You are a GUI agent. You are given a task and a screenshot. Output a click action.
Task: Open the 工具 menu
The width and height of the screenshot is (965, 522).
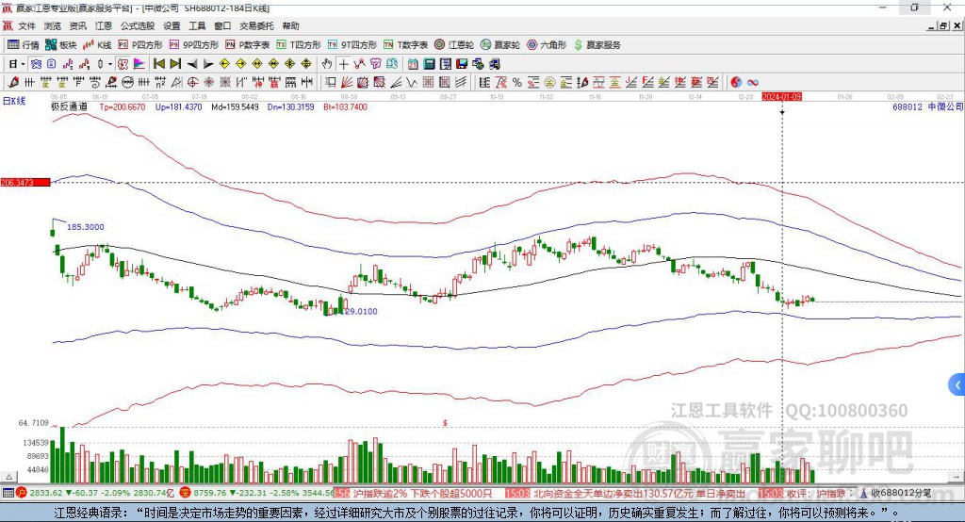(197, 25)
